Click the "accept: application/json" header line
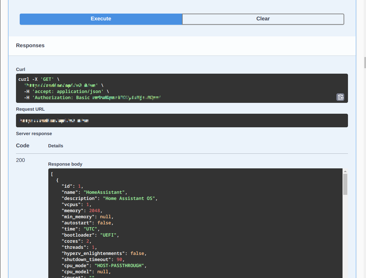The image size is (366, 278). (66, 91)
